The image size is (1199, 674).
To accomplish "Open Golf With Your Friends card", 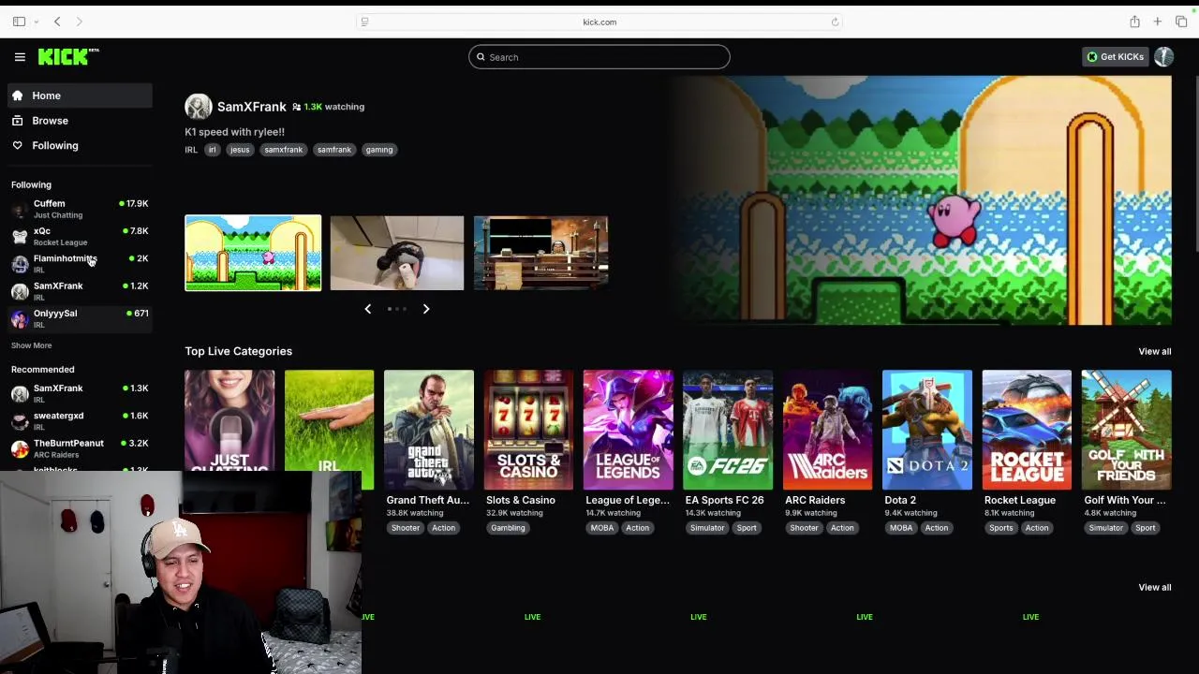I will [x=1126, y=429].
